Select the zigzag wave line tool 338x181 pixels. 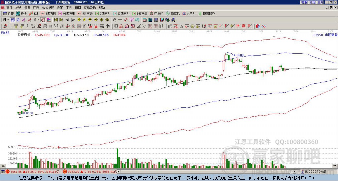coord(144,26)
